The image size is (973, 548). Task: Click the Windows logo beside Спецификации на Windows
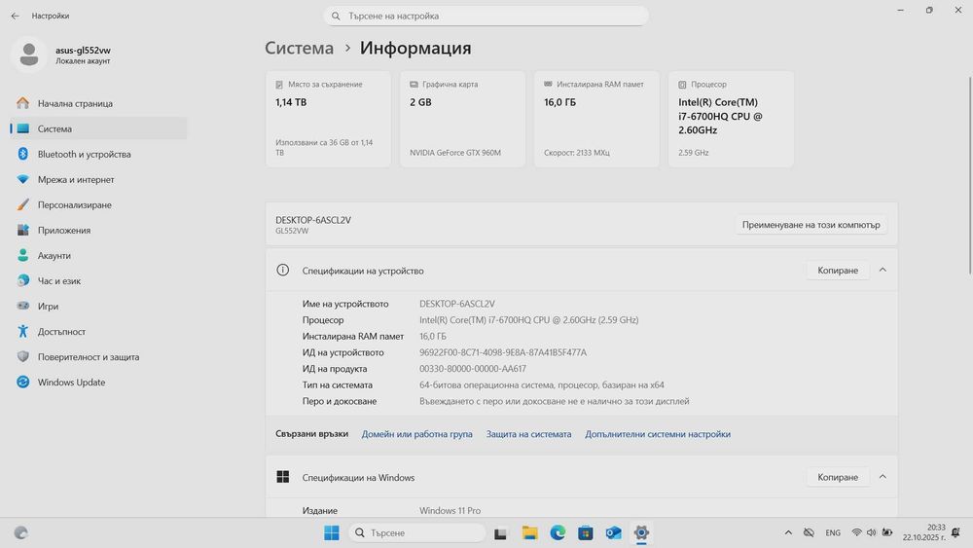pos(282,477)
